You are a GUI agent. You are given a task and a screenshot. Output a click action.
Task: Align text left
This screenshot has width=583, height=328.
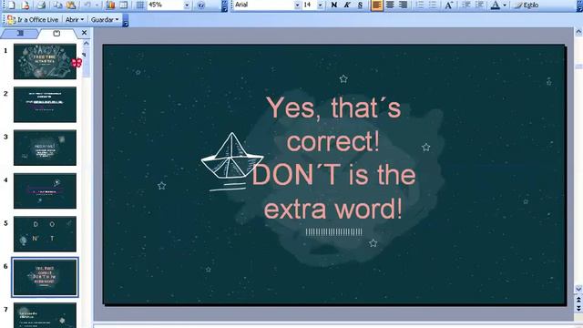point(376,5)
